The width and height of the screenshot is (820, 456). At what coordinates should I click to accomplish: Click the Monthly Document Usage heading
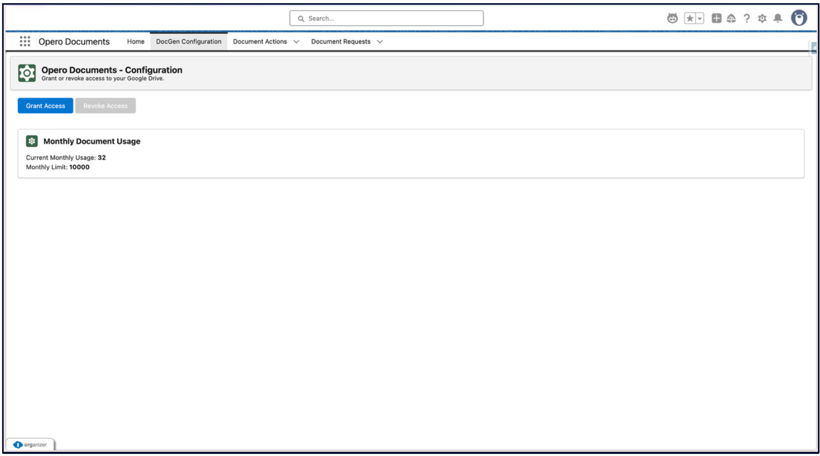[92, 141]
